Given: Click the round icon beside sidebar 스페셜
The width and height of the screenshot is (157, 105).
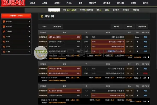Looking at the screenshot, I should (4, 52).
